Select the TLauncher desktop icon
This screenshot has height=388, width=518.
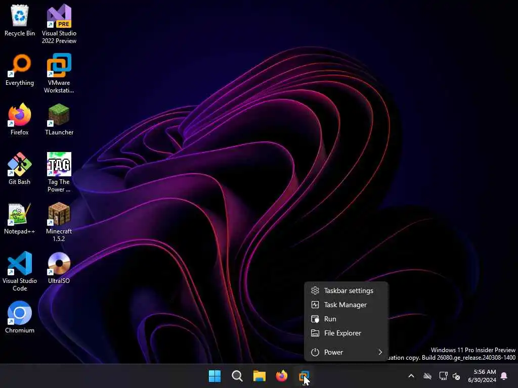click(x=59, y=119)
